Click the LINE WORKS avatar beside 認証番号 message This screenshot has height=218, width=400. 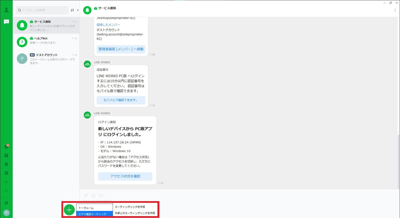coord(87,64)
